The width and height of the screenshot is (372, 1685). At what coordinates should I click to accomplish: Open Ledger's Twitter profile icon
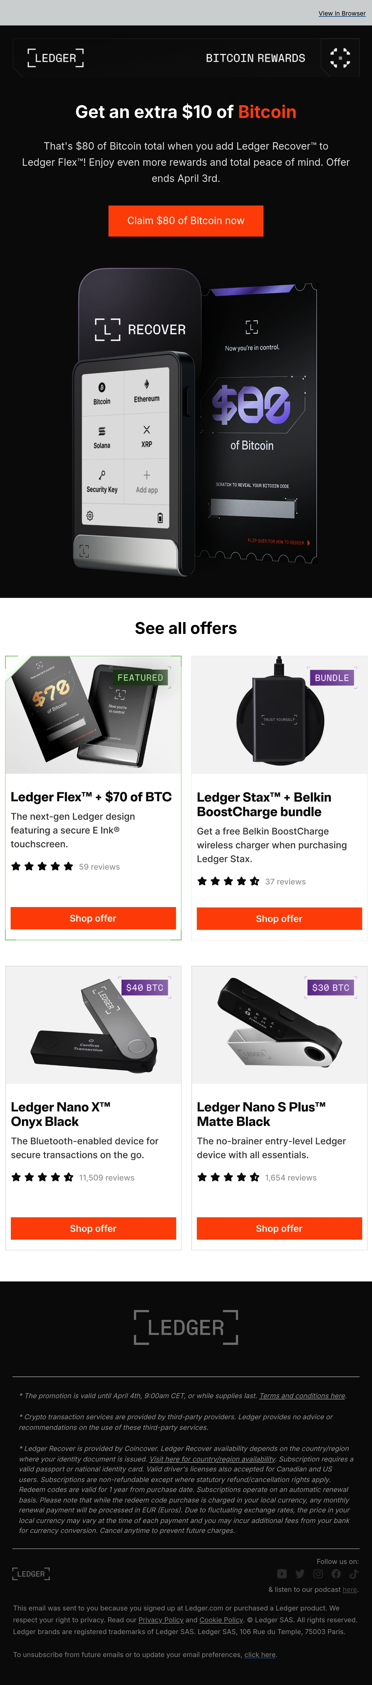pyautogui.click(x=300, y=1574)
